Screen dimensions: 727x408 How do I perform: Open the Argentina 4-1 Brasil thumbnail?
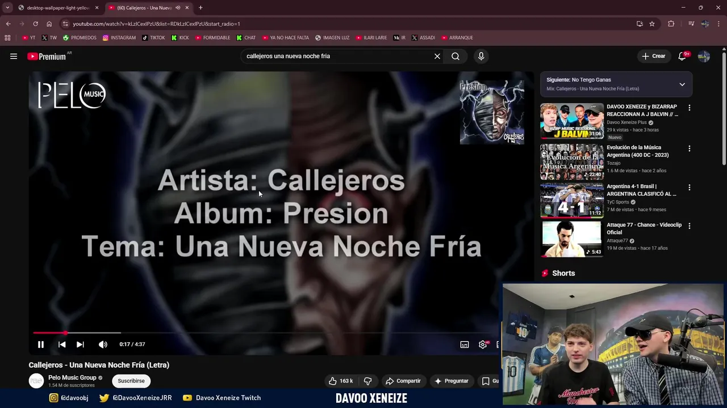click(x=572, y=200)
